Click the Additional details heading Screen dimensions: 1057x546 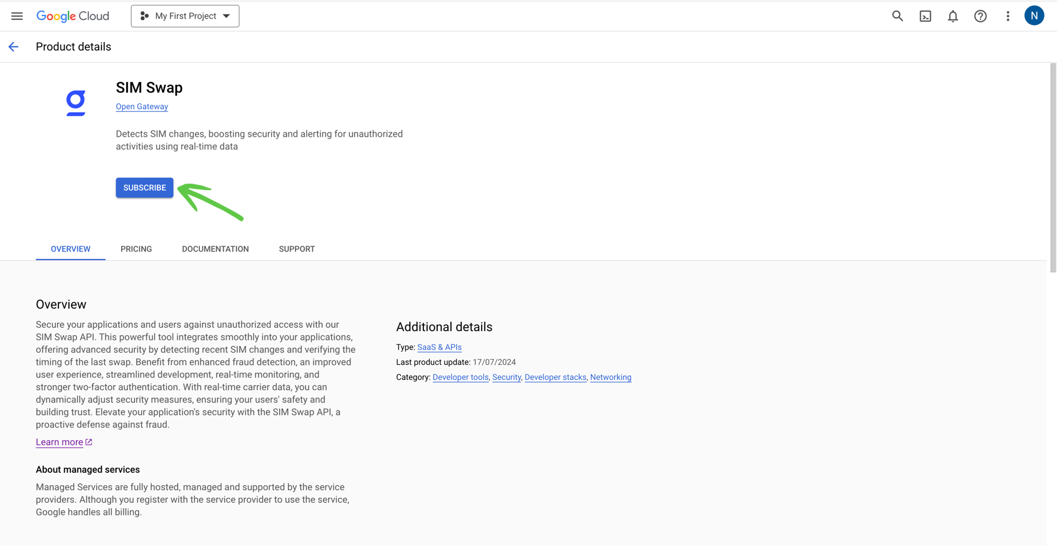[444, 327]
